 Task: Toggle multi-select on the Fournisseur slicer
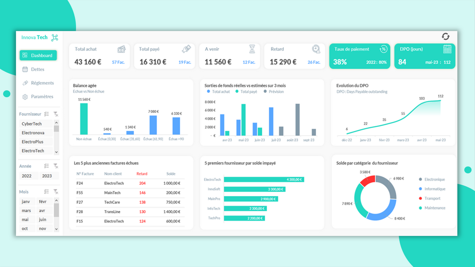click(46, 114)
